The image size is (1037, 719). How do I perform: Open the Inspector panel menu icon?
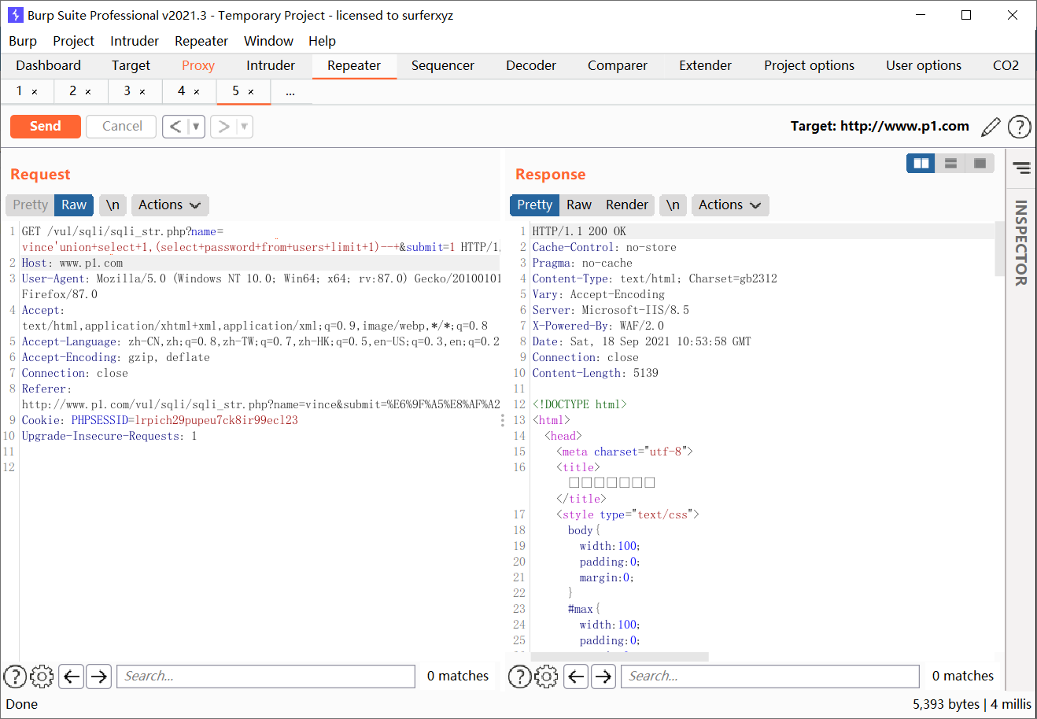pos(1021,168)
